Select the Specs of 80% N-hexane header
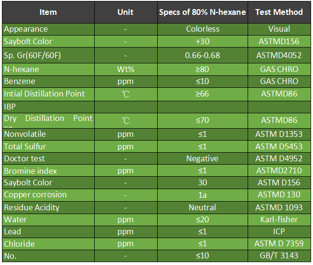313x265 pixels. coord(202,12)
